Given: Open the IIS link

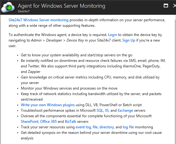Looking at the screenshot, I should (x=107, y=110).
